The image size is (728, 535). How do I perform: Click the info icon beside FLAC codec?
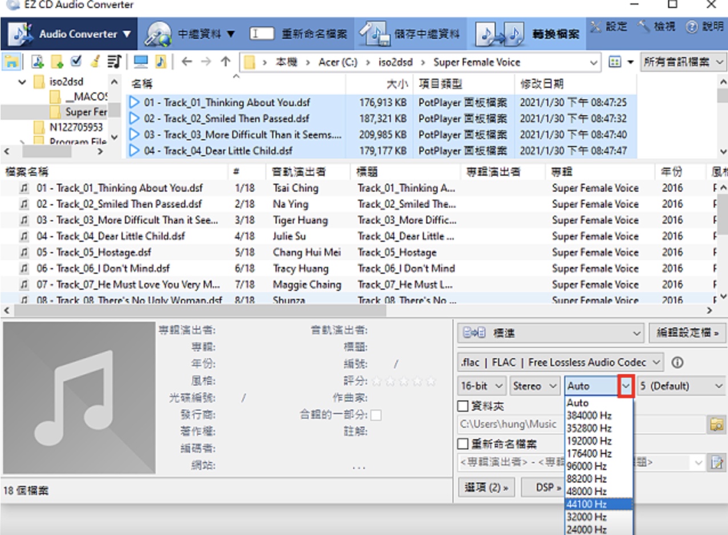(x=677, y=362)
